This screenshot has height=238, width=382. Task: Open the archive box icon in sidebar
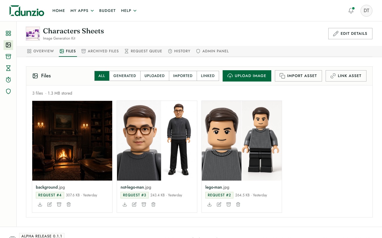click(8, 57)
